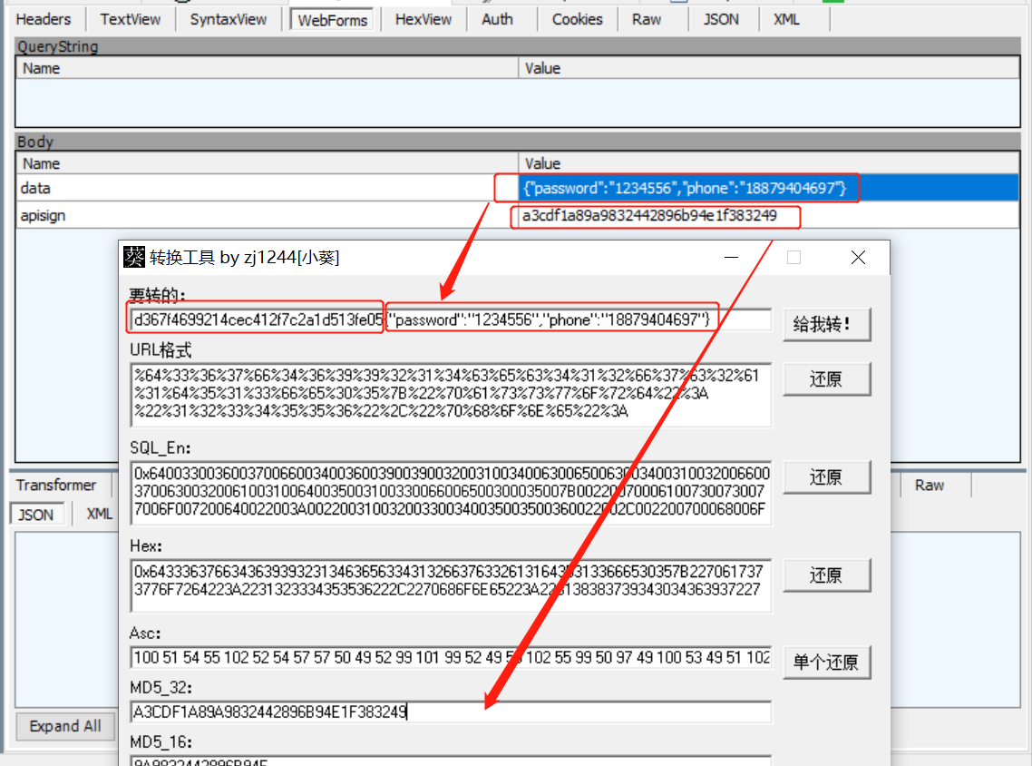1032x766 pixels.
Task: Click the Hex output text box
Action: 451,584
